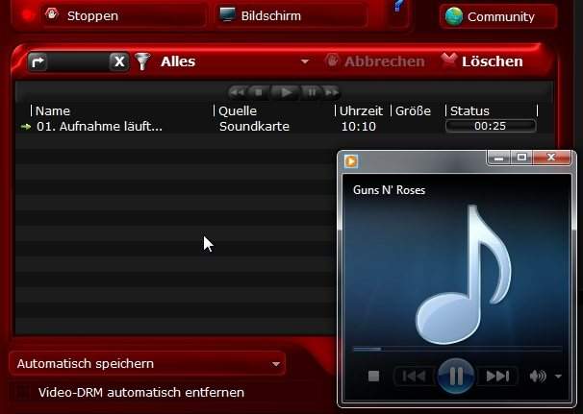Click into the search input field
This screenshot has width=583, height=414.
click(x=78, y=61)
